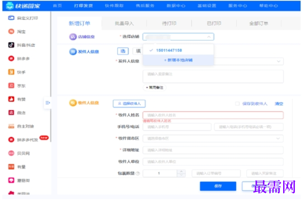The height and width of the screenshot is (201, 304).
Task: Select the 快手 platform icon
Action: [11, 72]
